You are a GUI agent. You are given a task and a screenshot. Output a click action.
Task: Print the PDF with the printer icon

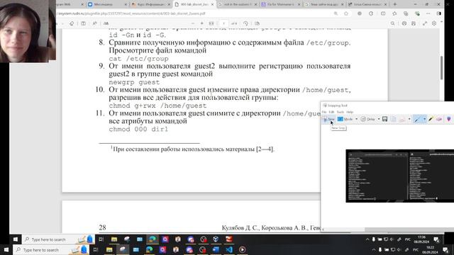click(x=404, y=23)
